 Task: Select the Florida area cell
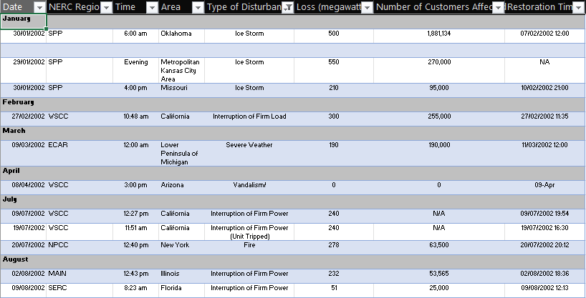tap(182, 291)
